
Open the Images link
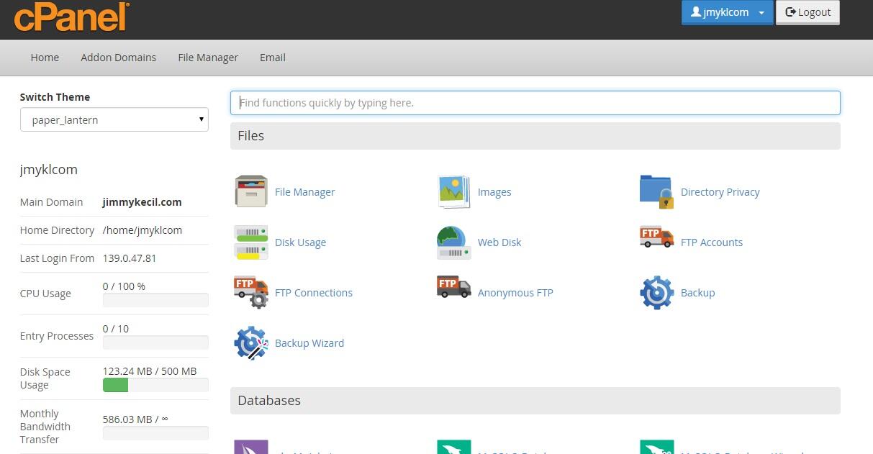pos(494,192)
